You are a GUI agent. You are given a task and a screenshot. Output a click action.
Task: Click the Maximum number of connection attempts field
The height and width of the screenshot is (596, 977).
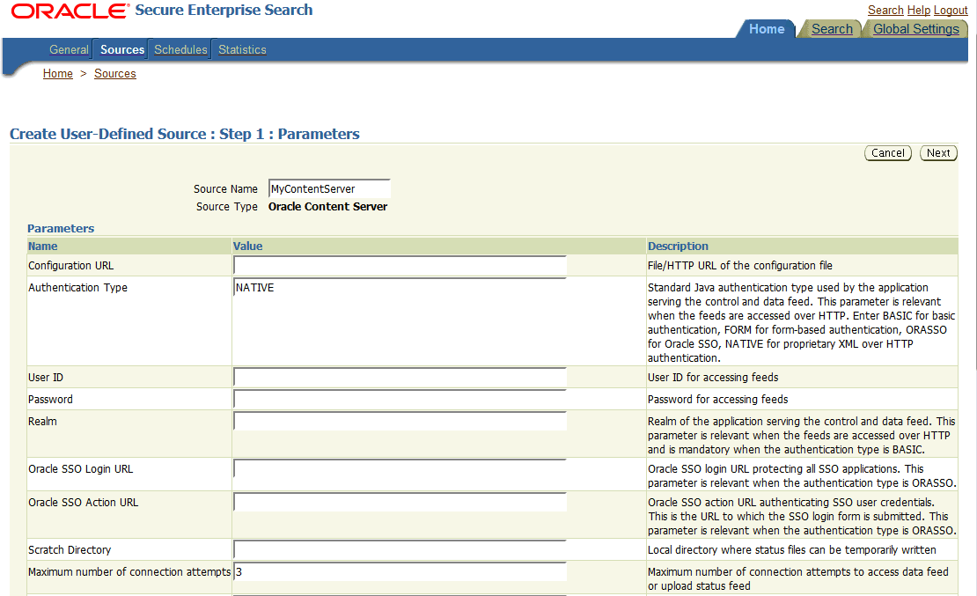(x=400, y=571)
